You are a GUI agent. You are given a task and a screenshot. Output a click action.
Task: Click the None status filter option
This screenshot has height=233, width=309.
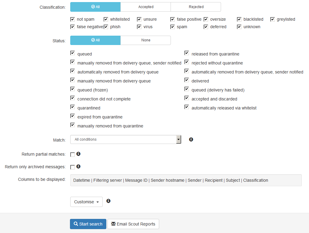[x=145, y=40]
